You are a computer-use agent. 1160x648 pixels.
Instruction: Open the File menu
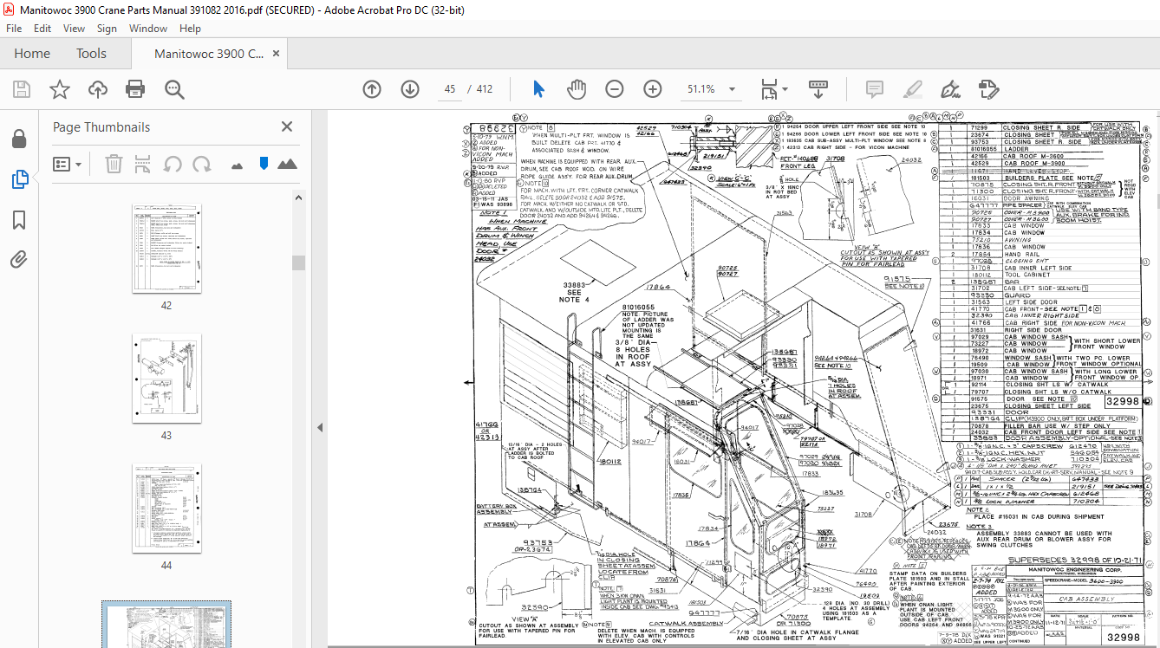coord(14,28)
